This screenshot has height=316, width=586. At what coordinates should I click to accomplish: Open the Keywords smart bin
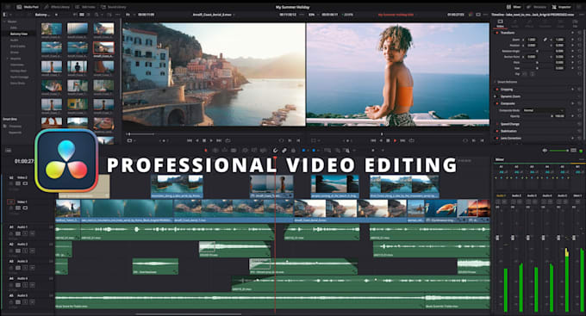[15, 133]
